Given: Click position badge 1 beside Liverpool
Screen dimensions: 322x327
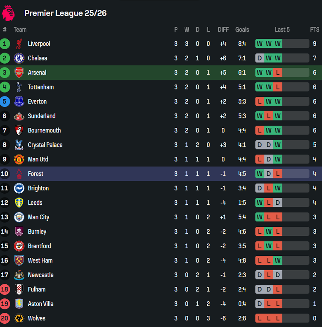Looking at the screenshot, I should click(x=5, y=43).
